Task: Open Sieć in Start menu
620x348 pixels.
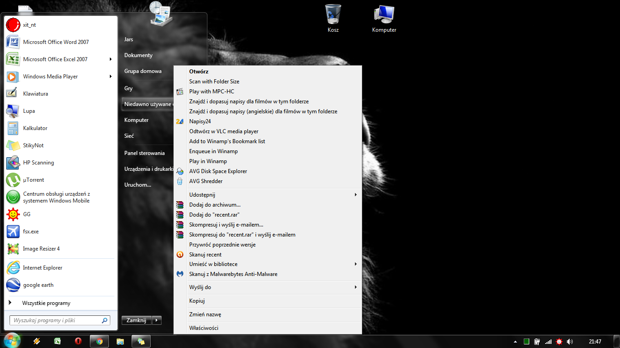Action: [129, 136]
